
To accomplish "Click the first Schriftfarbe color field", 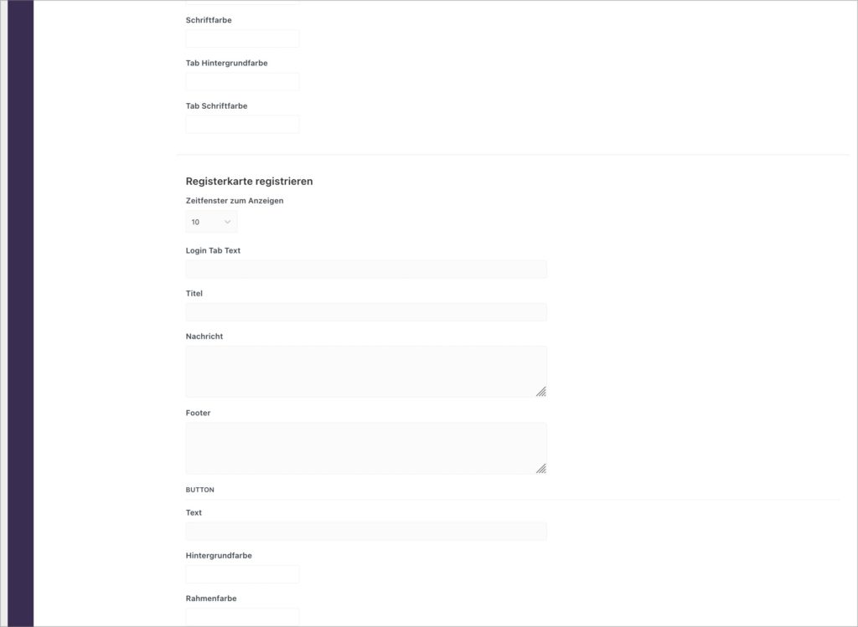I will coord(242,39).
